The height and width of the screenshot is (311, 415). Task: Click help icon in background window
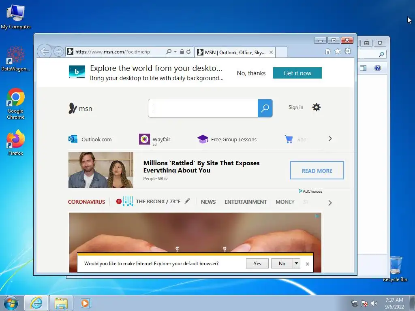[x=378, y=68]
